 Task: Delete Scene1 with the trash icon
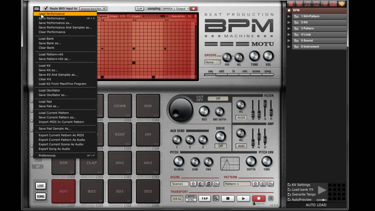pyautogui.click(x=193, y=184)
